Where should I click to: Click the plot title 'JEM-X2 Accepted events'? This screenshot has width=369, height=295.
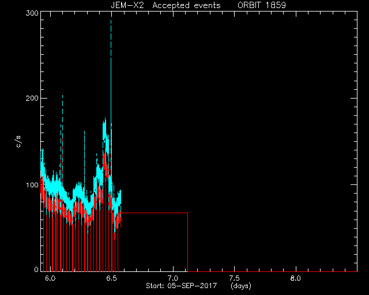tap(165, 5)
